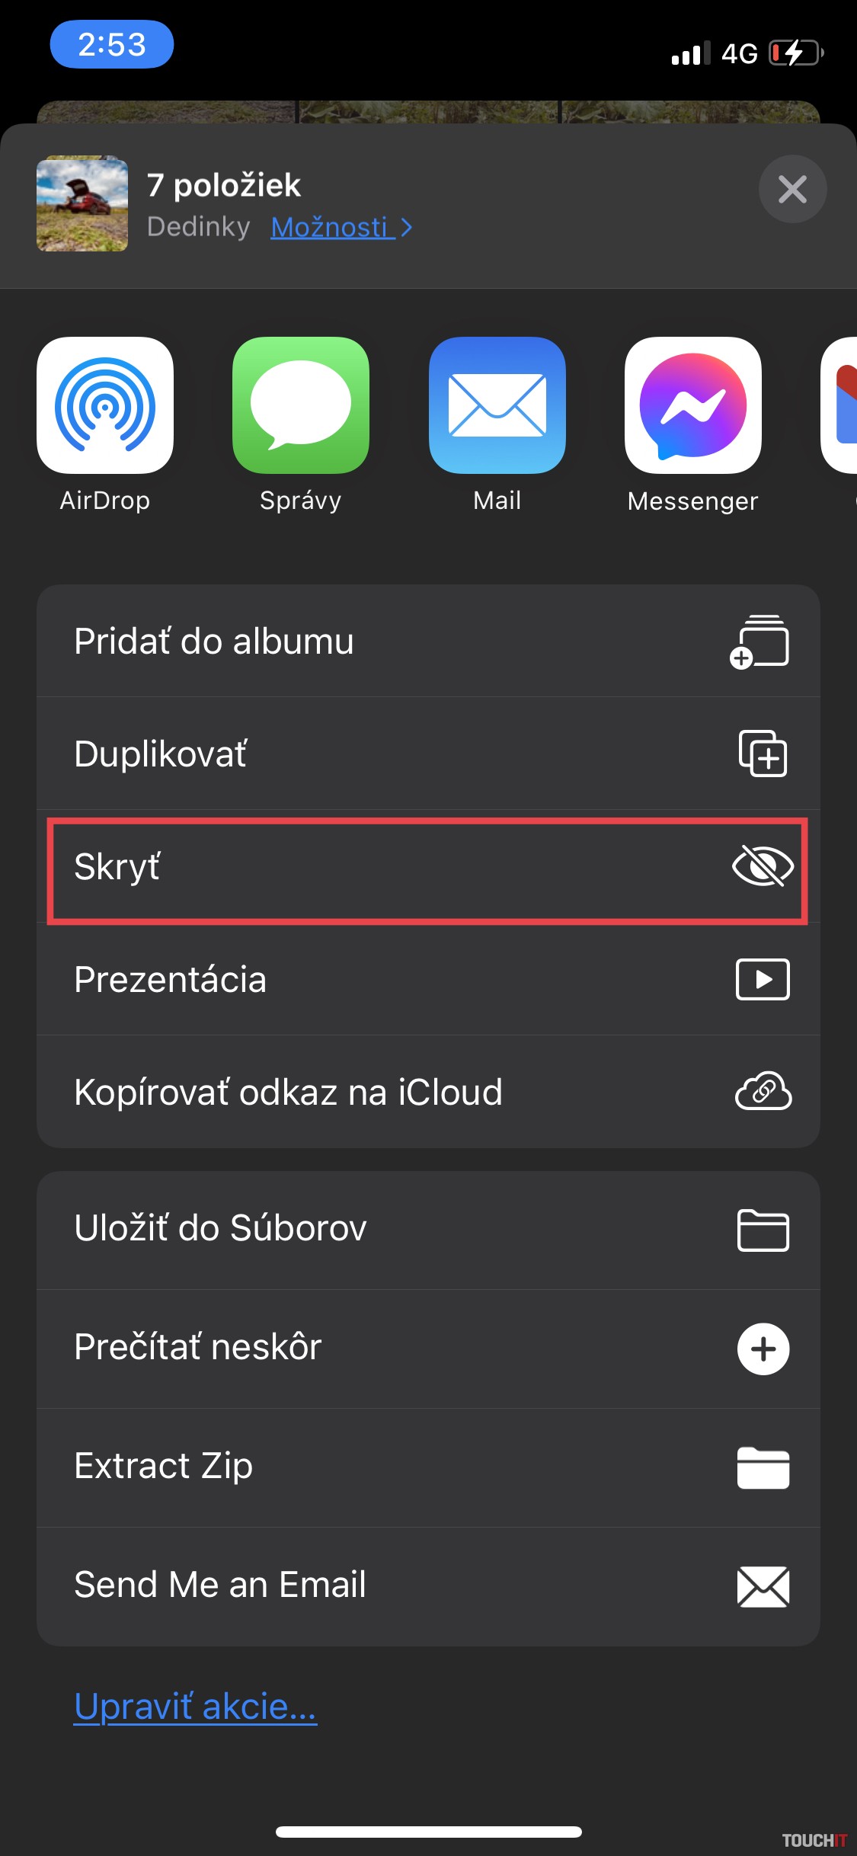Select Uložiť do Súborov action

[221, 1228]
